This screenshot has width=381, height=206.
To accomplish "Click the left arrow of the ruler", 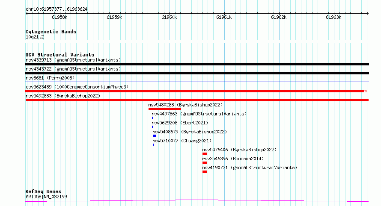I will click(27, 13).
